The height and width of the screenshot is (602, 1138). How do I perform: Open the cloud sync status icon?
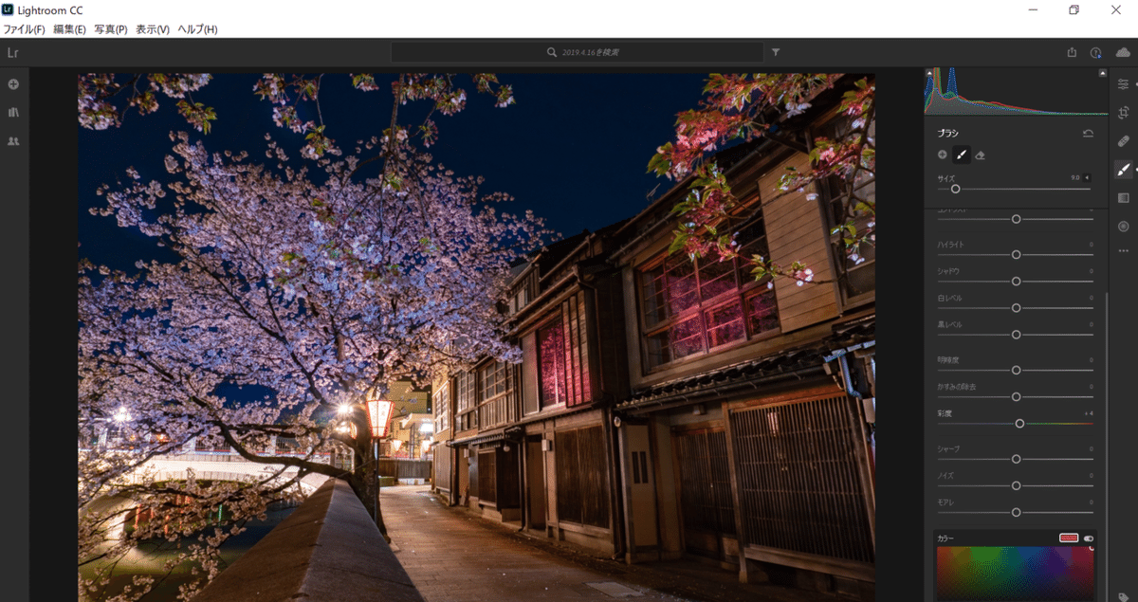tap(1124, 53)
